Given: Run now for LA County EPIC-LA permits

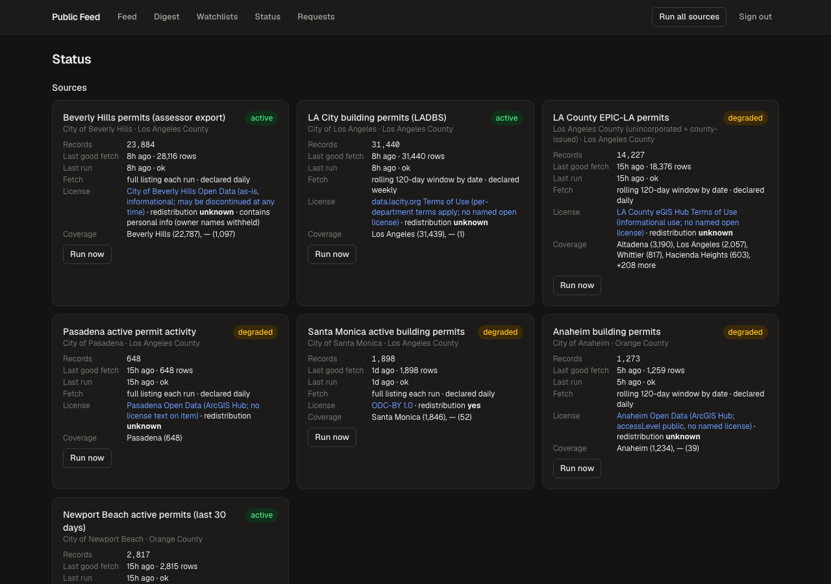Looking at the screenshot, I should (x=577, y=286).
